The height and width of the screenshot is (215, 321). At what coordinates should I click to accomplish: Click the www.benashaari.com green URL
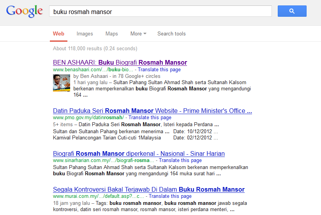point(93,70)
